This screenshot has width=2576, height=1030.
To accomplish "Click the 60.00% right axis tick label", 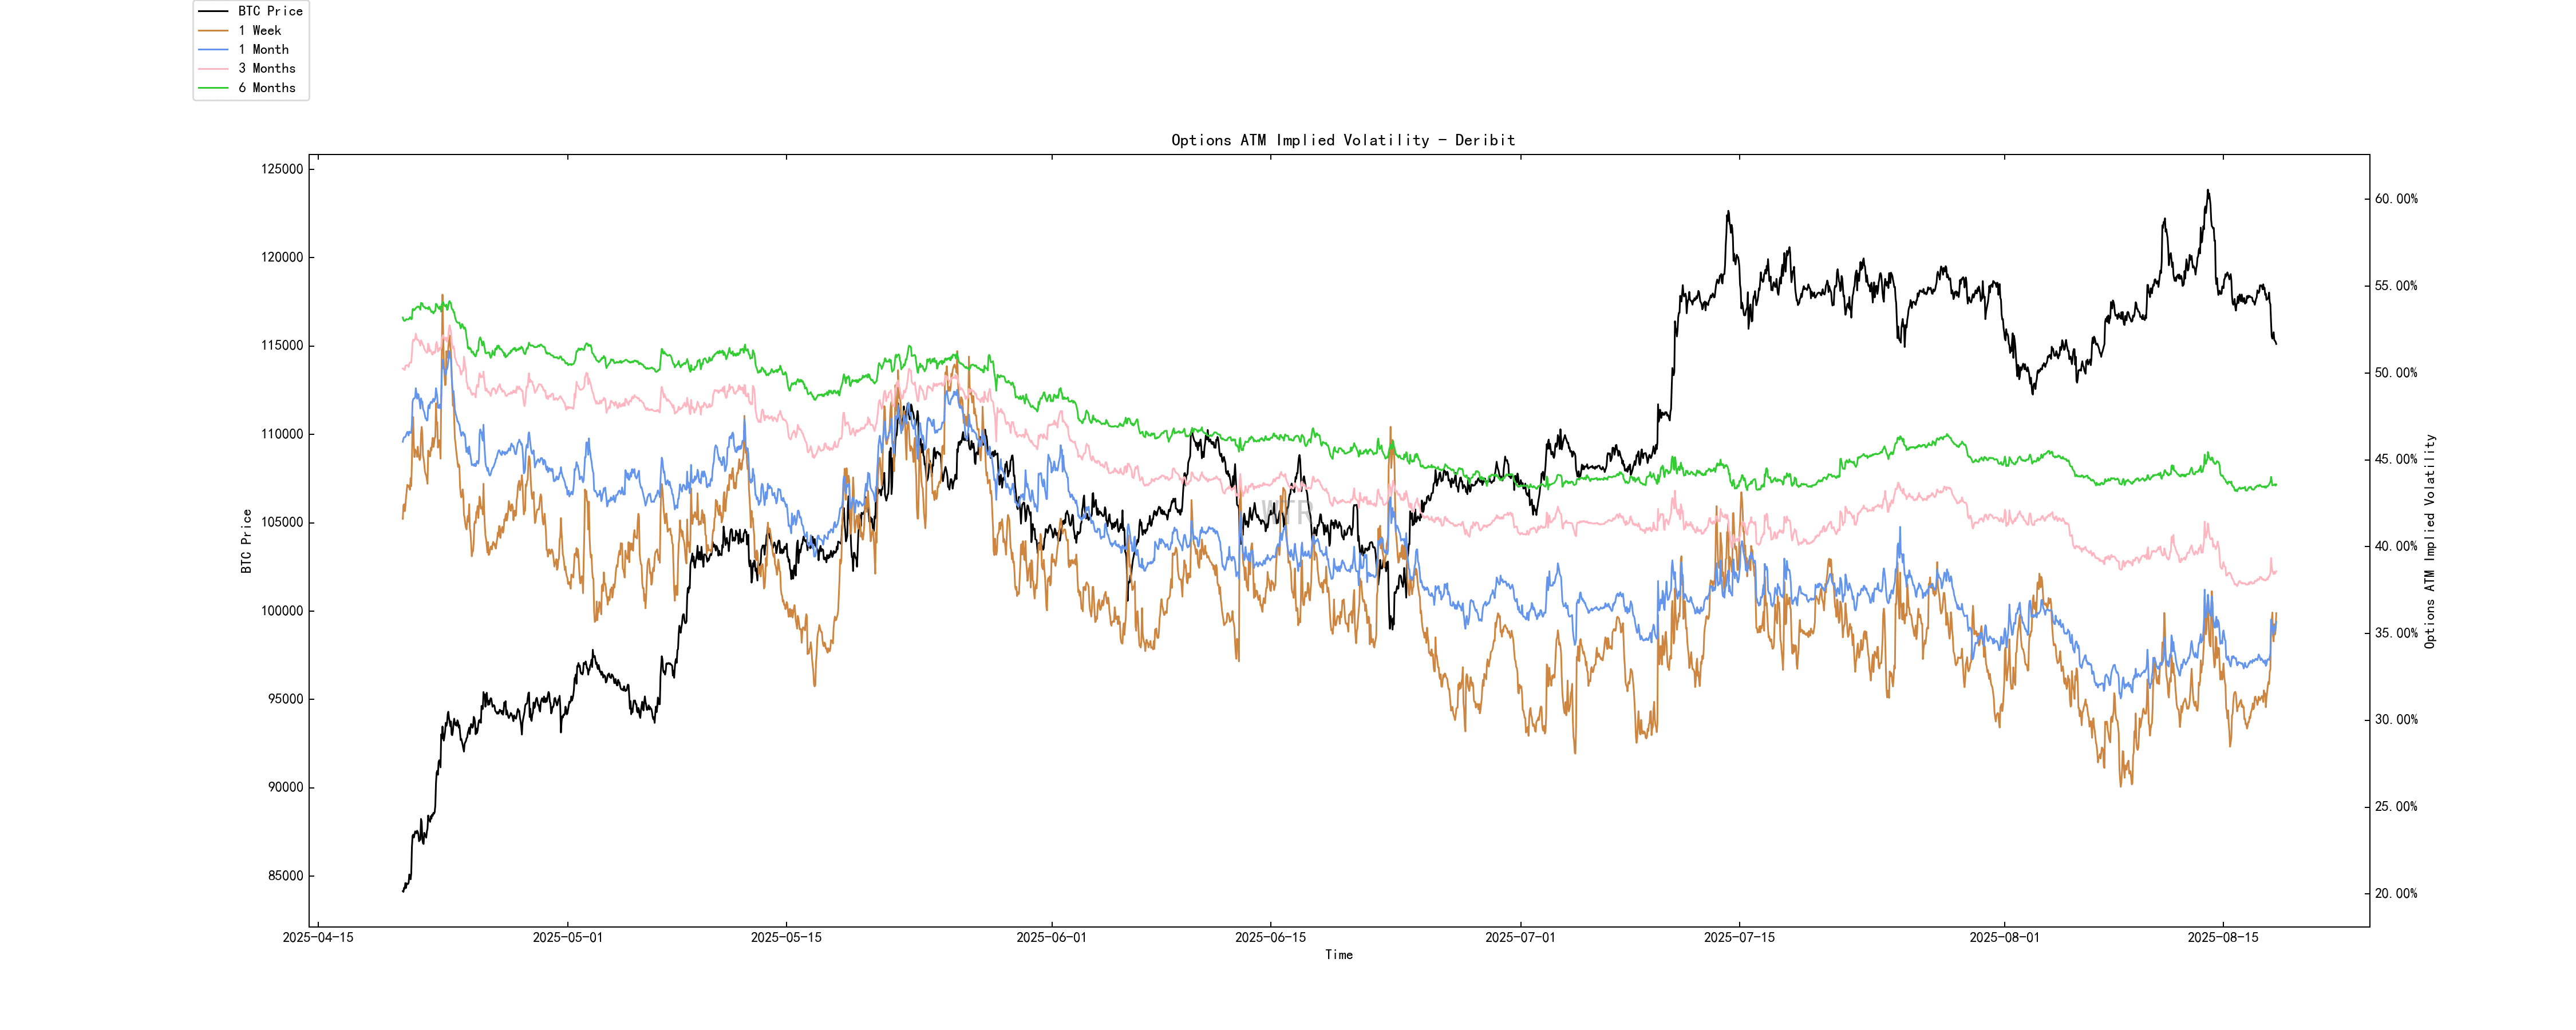I will pos(2396,199).
